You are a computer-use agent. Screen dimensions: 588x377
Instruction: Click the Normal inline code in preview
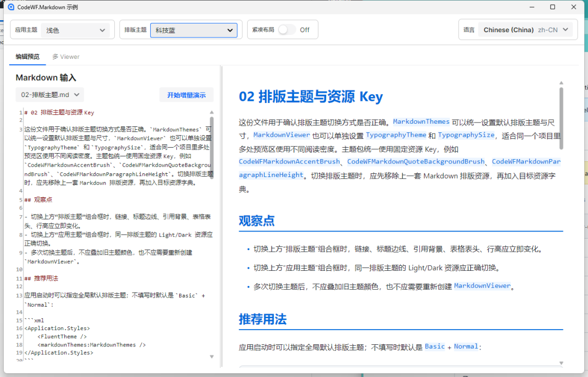coord(466,346)
